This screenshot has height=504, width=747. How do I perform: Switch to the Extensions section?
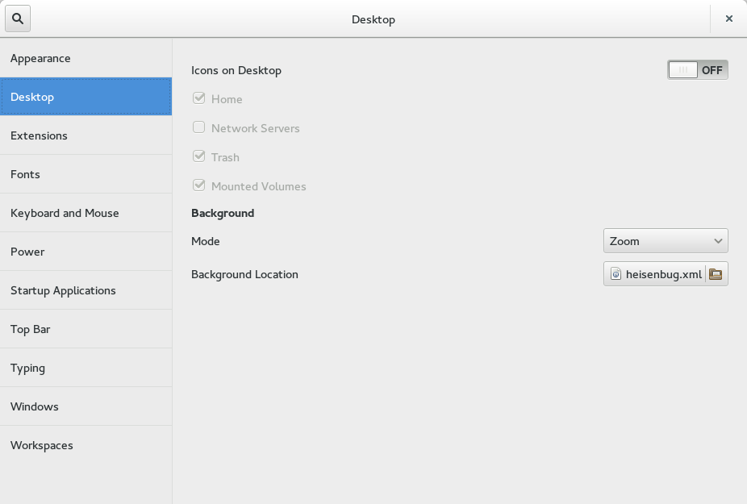(x=86, y=135)
